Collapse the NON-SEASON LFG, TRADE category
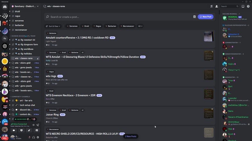The width and height of the screenshot is (252, 141). [x=23, y=36]
